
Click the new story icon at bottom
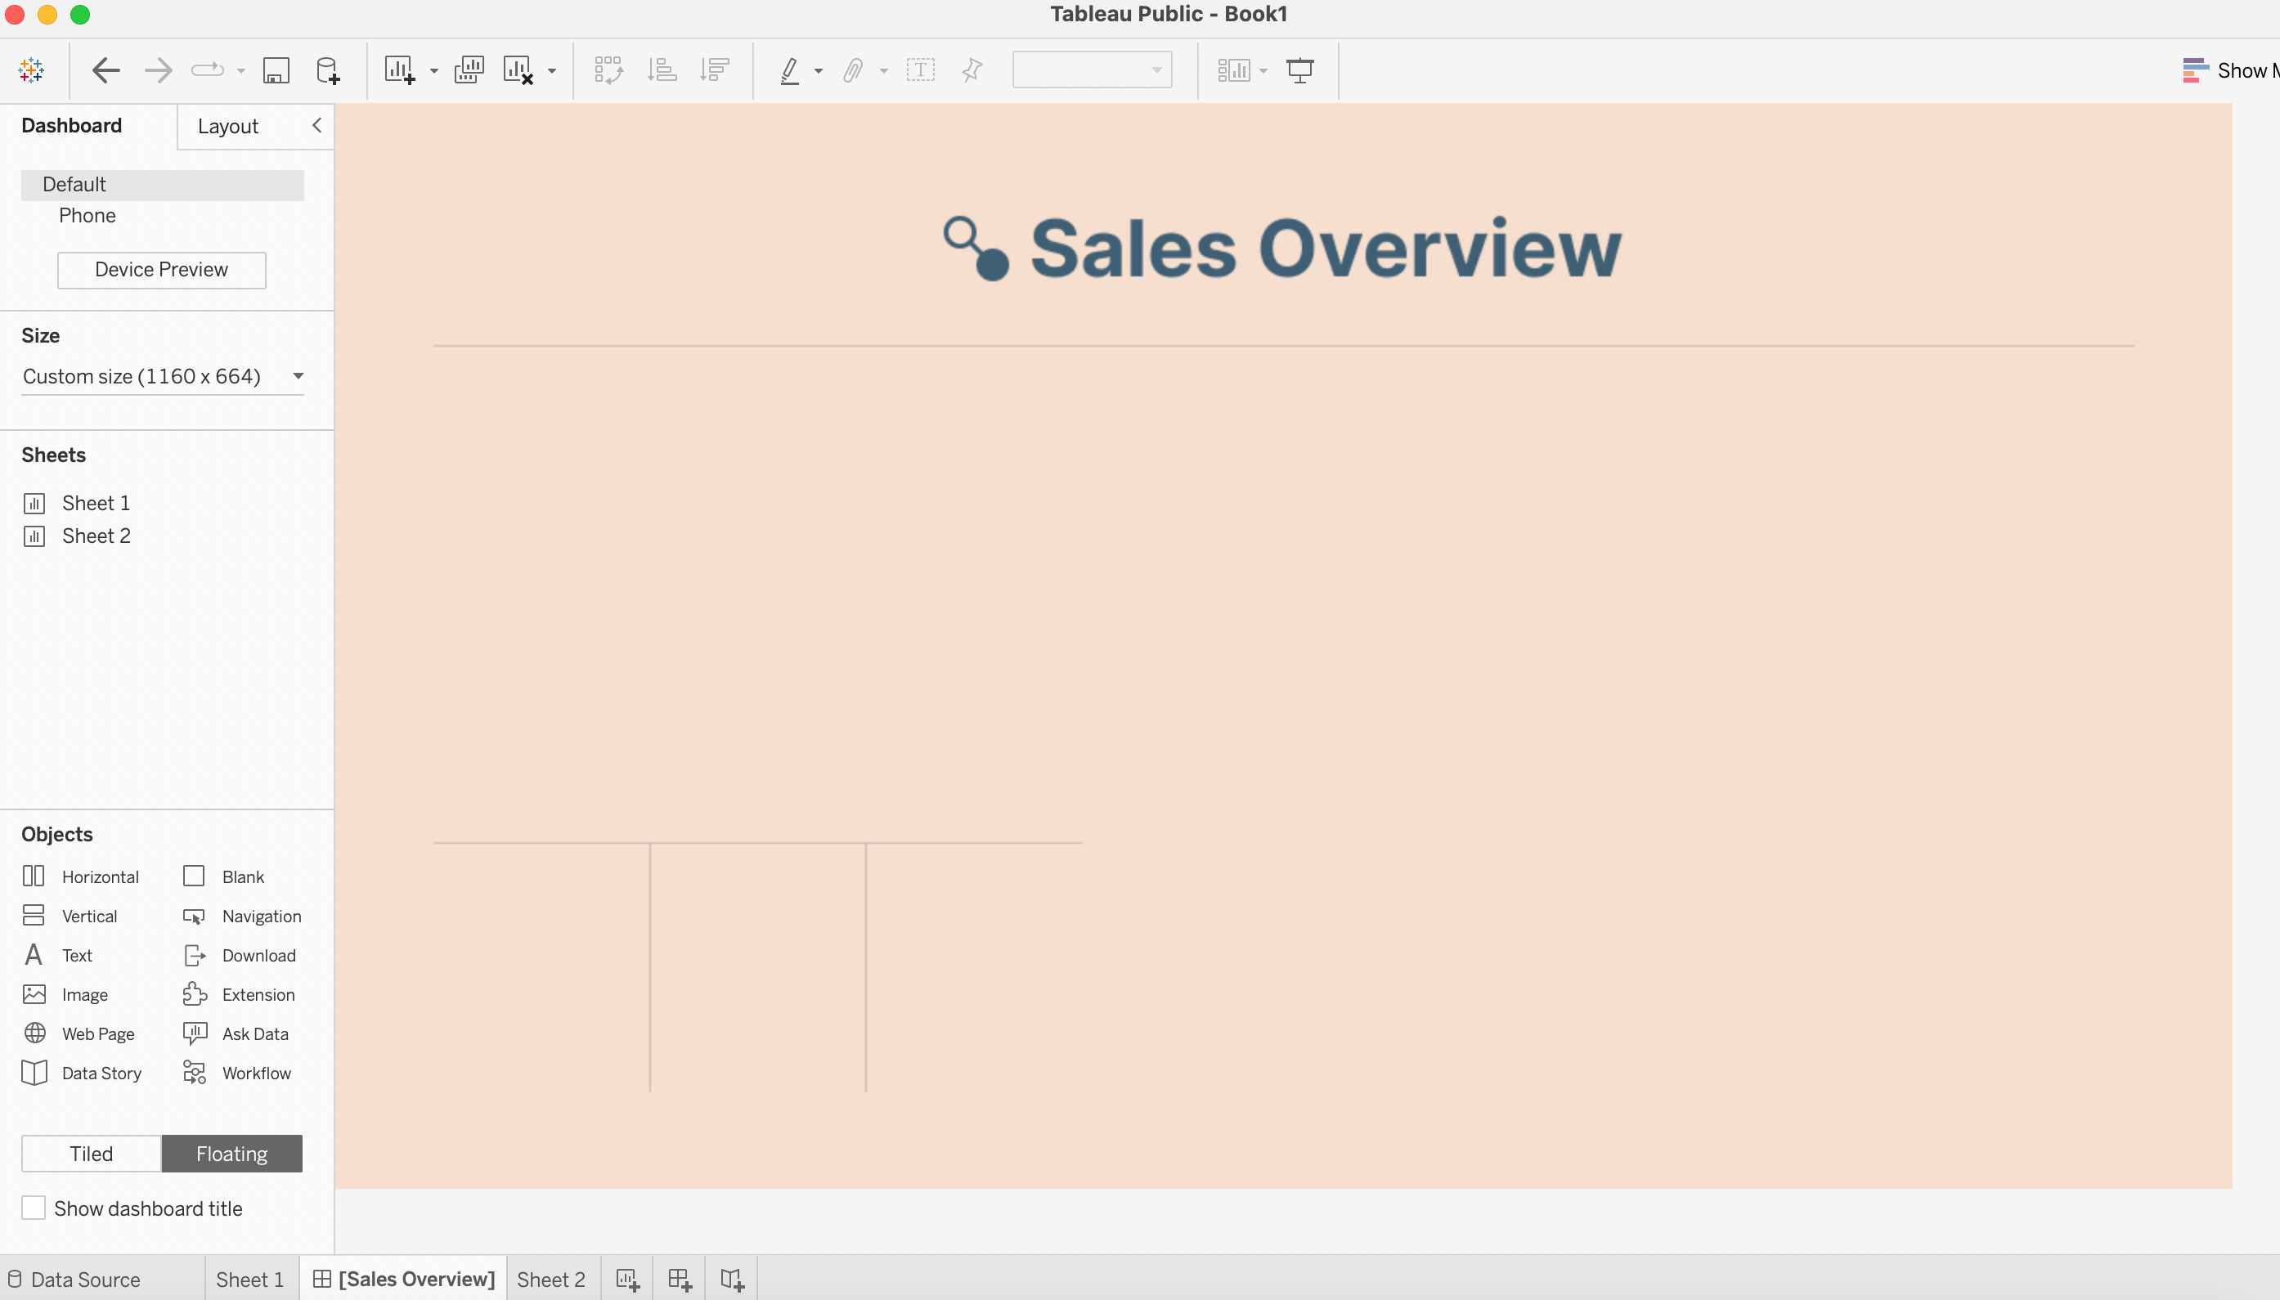731,1279
